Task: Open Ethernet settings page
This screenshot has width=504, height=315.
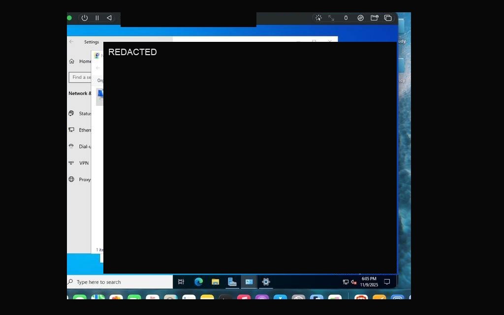Action: pos(80,130)
